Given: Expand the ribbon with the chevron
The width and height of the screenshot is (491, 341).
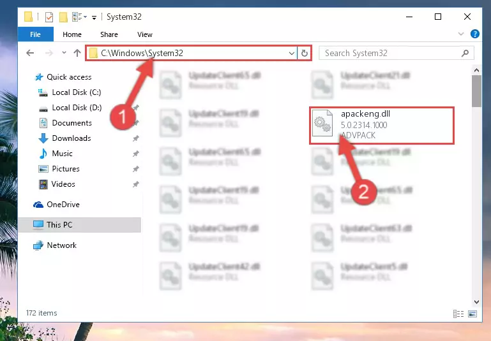Looking at the screenshot, I should (461, 34).
